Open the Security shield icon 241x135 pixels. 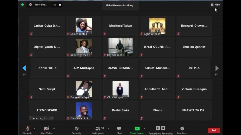click(x=77, y=128)
